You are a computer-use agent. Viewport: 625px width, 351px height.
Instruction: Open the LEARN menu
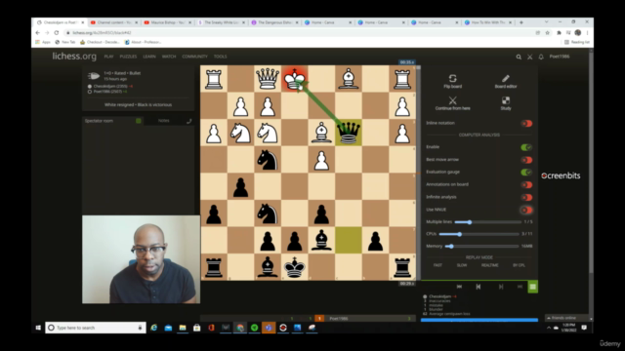[x=149, y=57]
